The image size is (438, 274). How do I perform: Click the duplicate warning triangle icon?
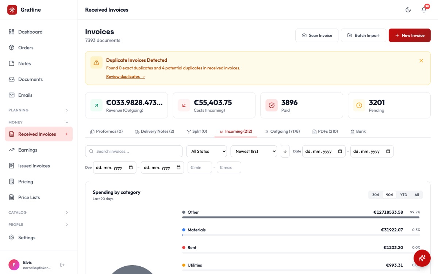coord(96,62)
